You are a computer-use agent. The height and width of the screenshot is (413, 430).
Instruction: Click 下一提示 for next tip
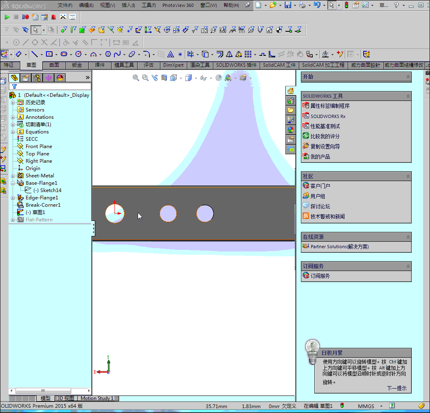tap(397, 388)
